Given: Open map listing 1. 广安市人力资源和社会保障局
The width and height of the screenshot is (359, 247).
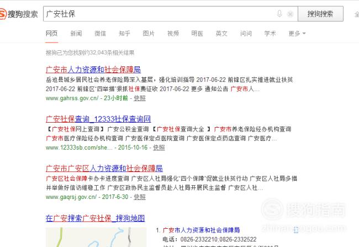Looking at the screenshot, I should pos(201,230).
